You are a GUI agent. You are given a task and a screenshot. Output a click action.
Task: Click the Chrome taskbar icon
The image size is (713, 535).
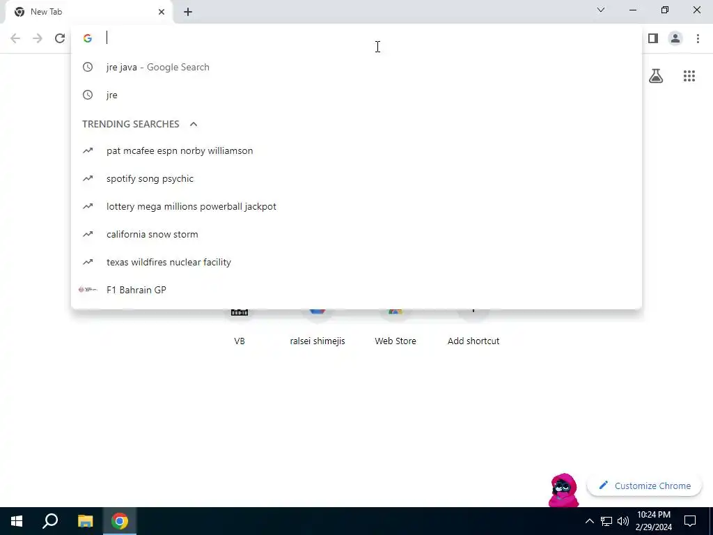pos(120,521)
